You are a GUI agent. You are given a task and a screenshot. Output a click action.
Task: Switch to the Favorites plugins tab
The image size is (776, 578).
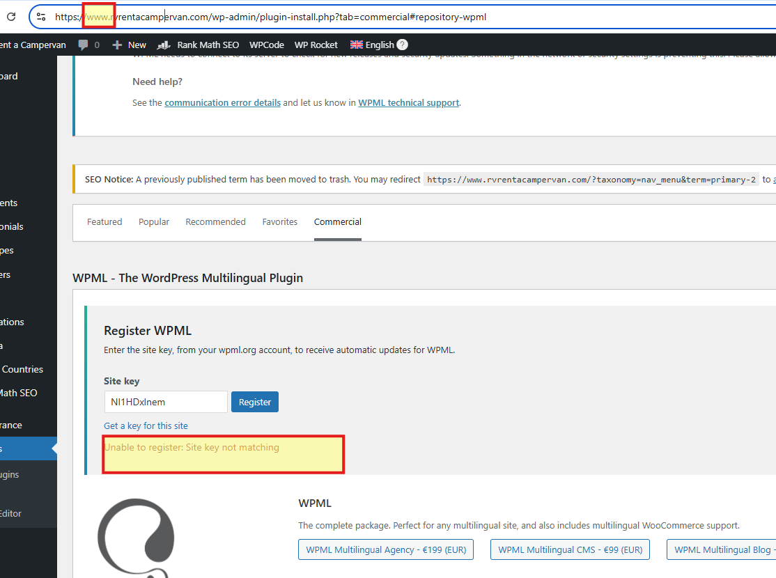click(x=280, y=221)
